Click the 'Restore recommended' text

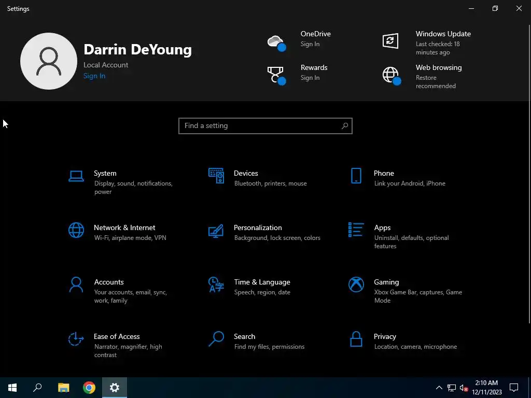click(436, 82)
